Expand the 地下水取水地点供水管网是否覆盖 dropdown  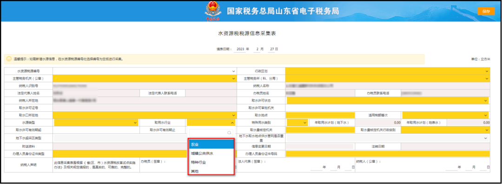tap(387, 138)
